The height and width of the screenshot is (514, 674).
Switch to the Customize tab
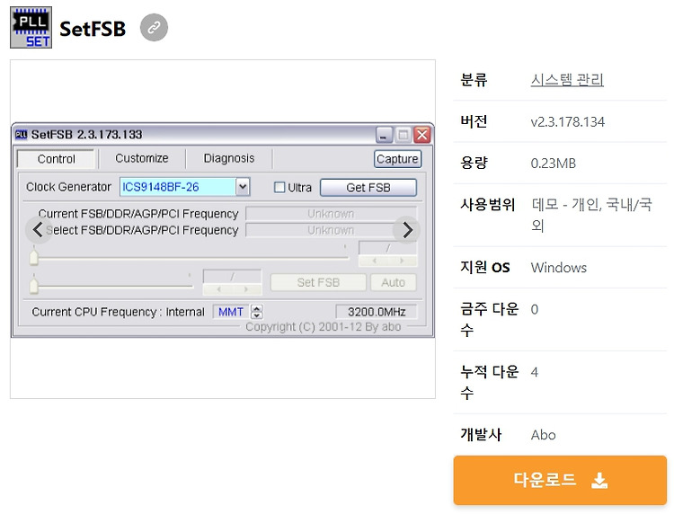coord(142,158)
